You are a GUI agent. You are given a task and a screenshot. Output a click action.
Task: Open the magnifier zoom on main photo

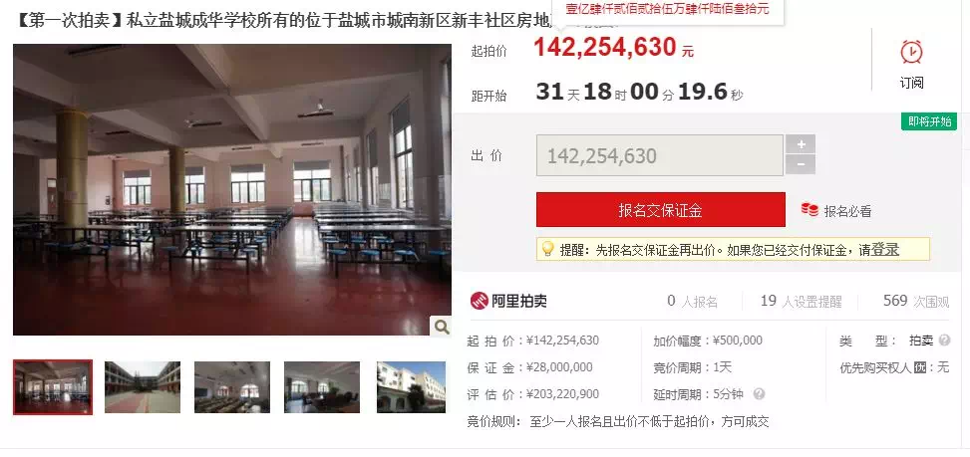[x=441, y=327]
